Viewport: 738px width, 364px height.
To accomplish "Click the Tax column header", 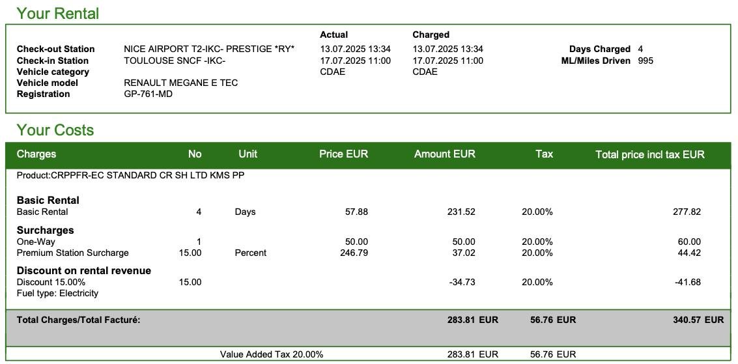I will click(544, 154).
